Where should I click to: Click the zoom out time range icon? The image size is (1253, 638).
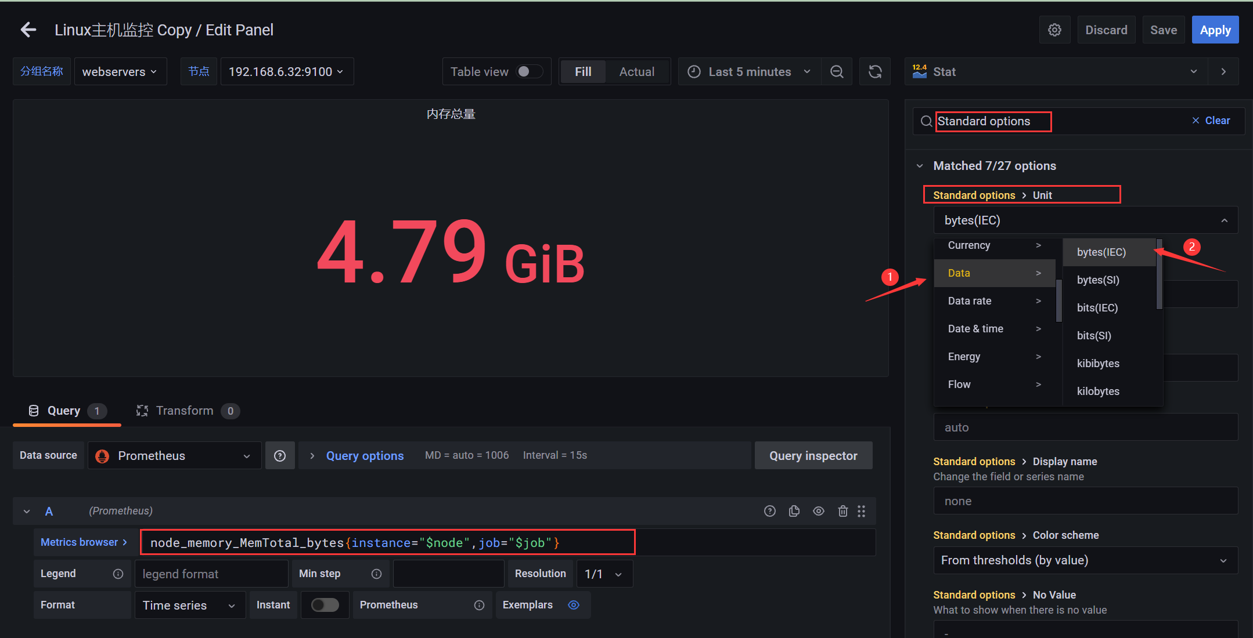pyautogui.click(x=837, y=71)
